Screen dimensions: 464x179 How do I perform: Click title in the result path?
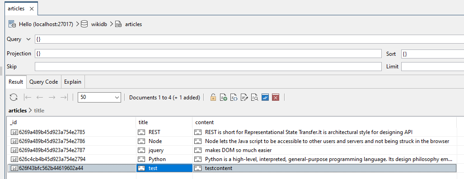[39, 111]
